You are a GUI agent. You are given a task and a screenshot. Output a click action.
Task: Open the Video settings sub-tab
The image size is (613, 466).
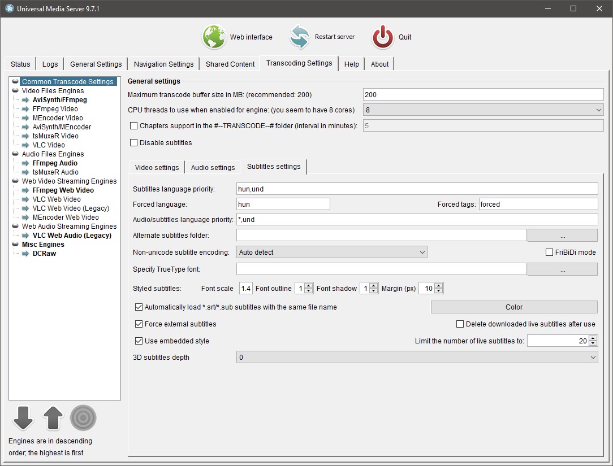click(157, 168)
